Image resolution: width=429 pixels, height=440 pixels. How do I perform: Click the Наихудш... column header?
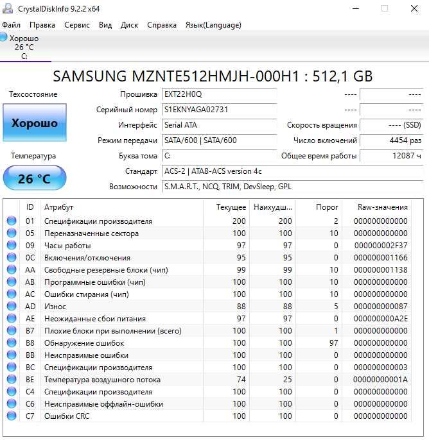pyautogui.click(x=273, y=207)
